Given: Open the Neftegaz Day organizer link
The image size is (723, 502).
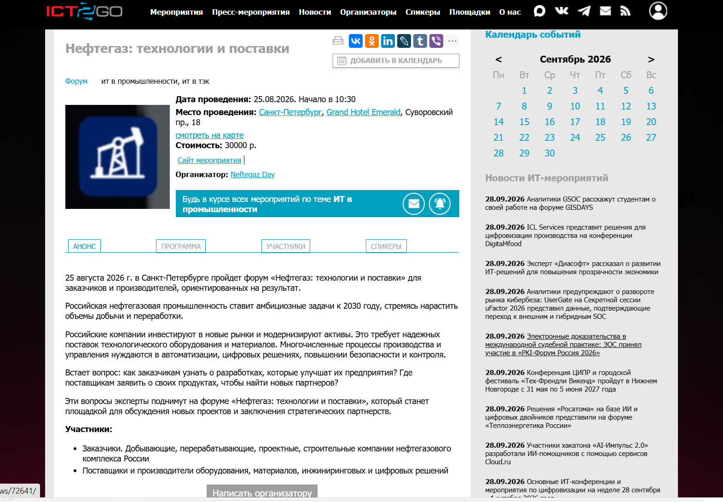Looking at the screenshot, I should tap(253, 174).
